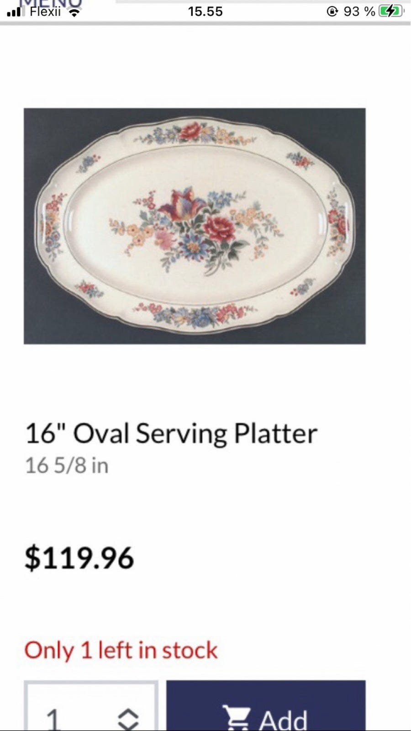Tap the rotation lock icon
This screenshot has height=731, width=411.
pos(332,11)
